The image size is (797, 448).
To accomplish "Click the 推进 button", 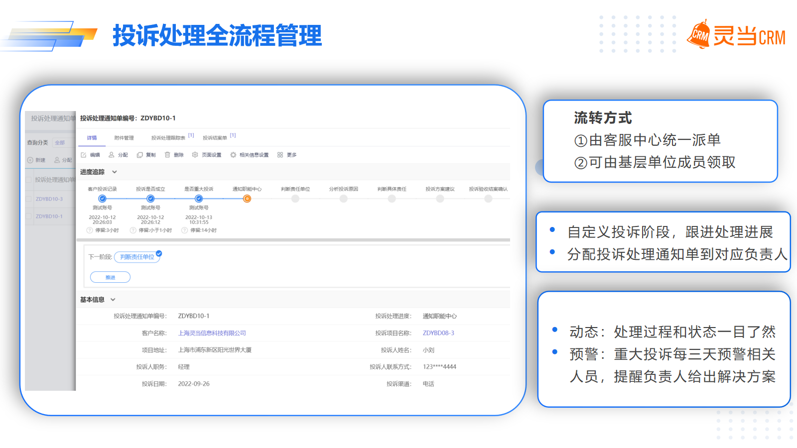I will coord(110,277).
